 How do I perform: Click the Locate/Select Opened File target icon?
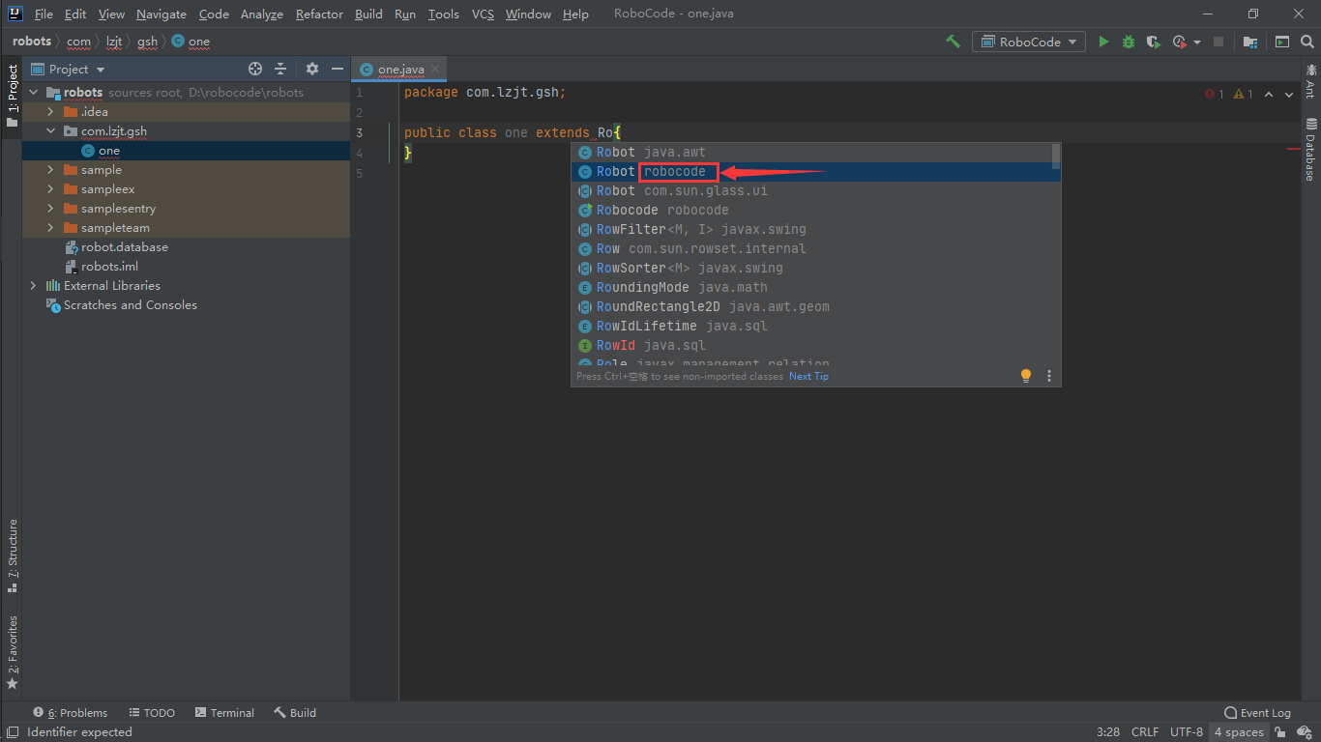tap(255, 69)
